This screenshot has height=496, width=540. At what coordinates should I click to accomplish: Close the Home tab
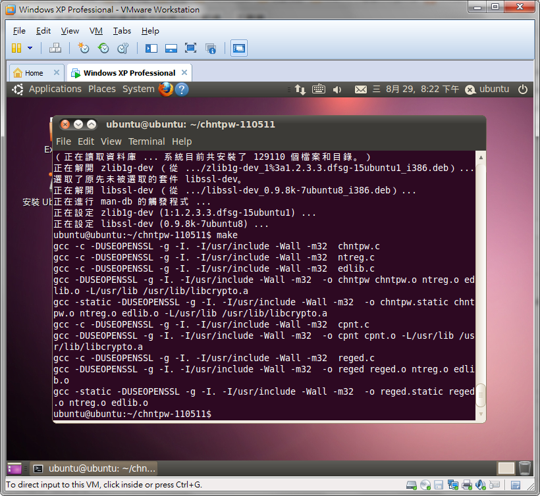[x=57, y=72]
